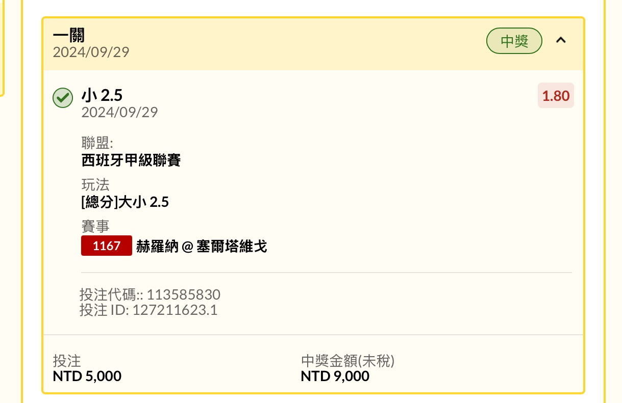Screen dimensions: 622x403
Task: Select the 一關 bet slip title
Action: click(x=69, y=35)
